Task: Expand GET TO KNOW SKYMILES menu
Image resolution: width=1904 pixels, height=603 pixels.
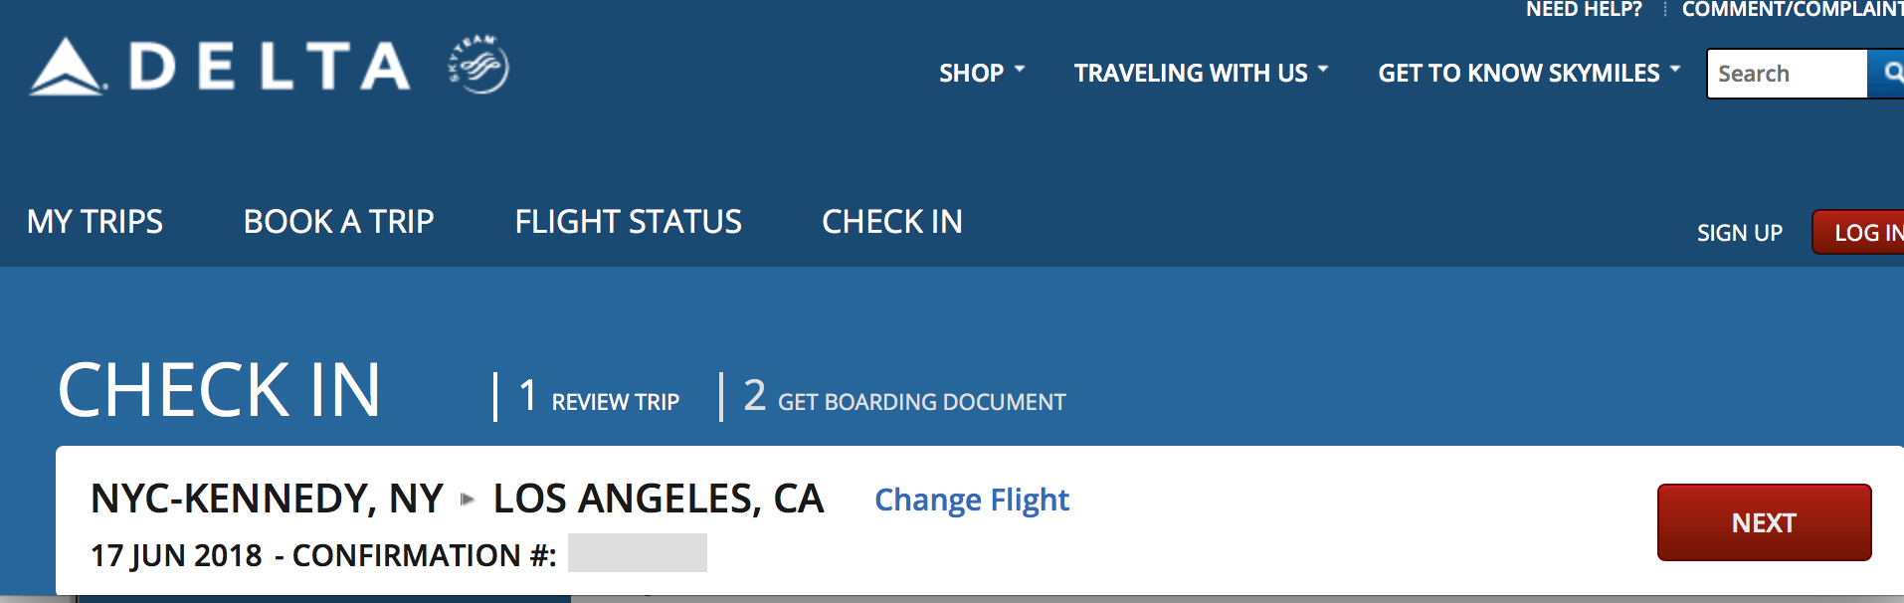Action: pos(1529,73)
